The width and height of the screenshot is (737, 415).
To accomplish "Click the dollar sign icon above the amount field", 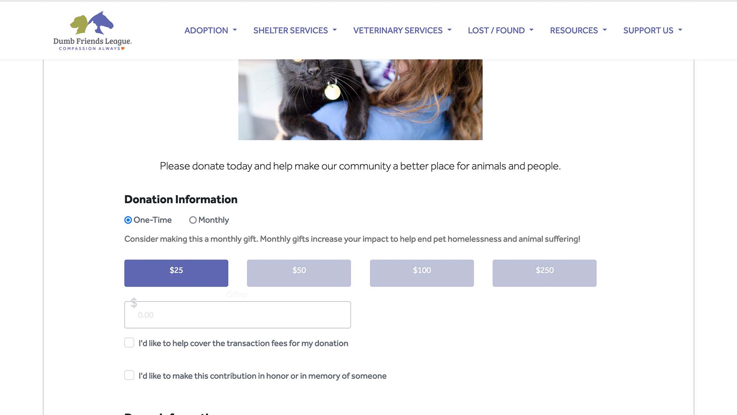I will pos(134,303).
